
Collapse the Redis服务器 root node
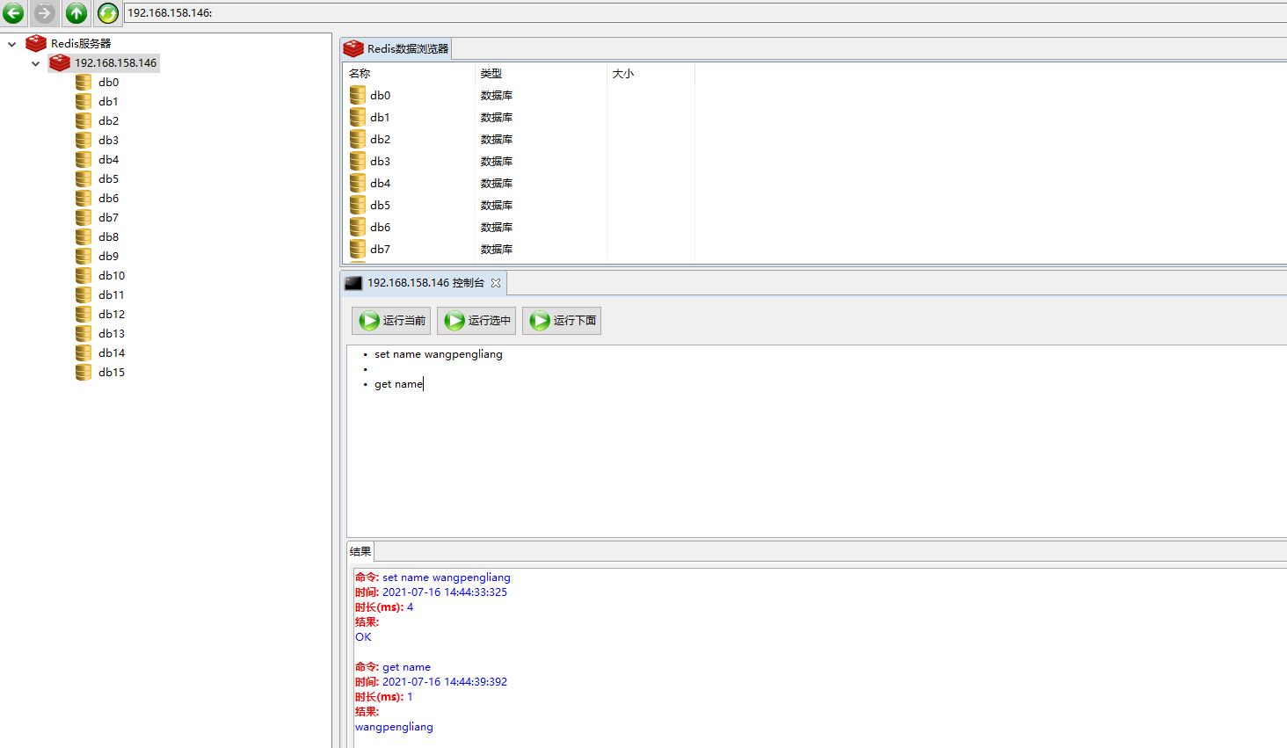[x=11, y=44]
